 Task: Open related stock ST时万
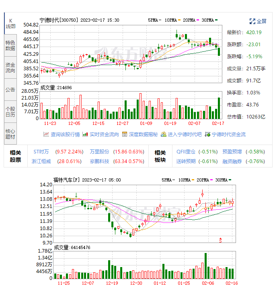[x=41, y=151]
